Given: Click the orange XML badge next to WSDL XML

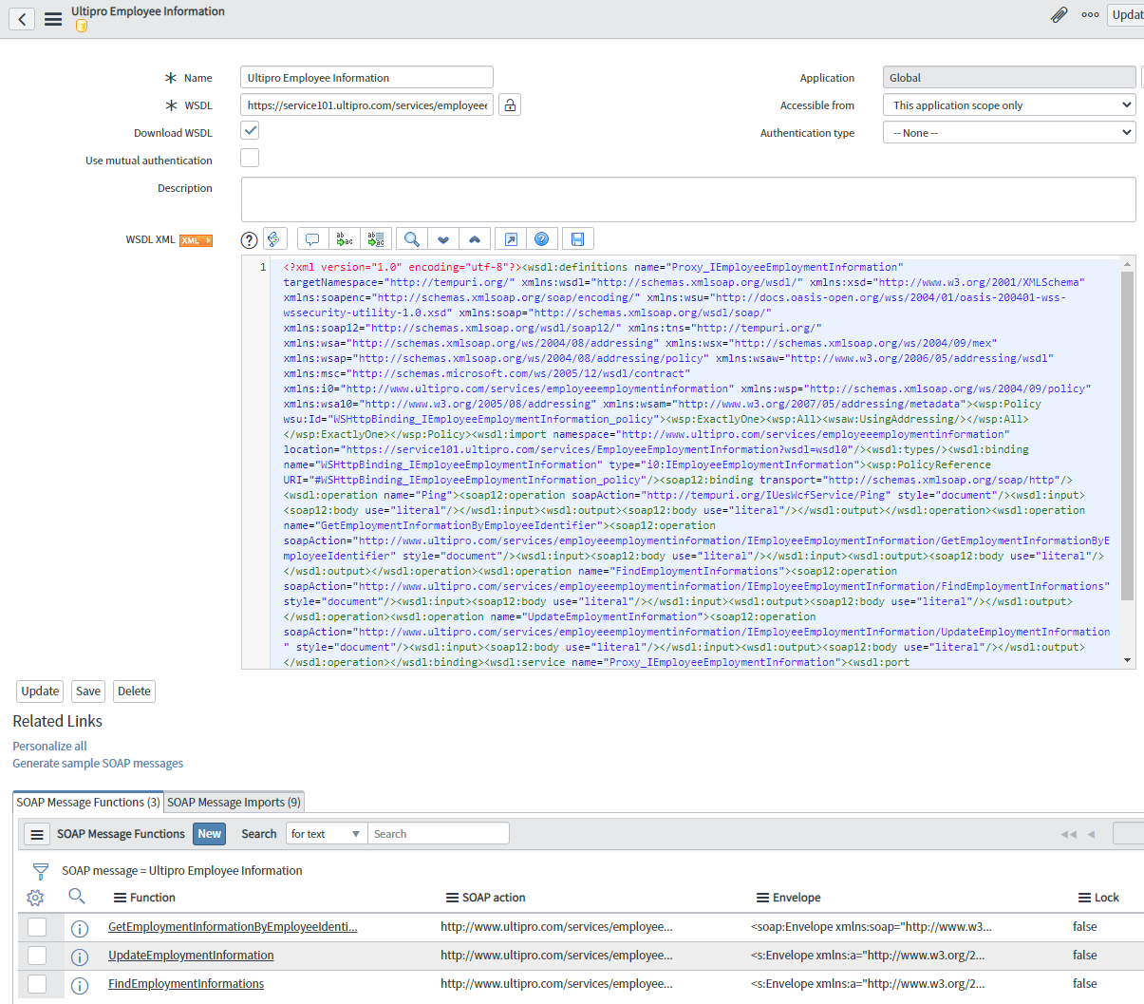Looking at the screenshot, I should pyautogui.click(x=196, y=240).
